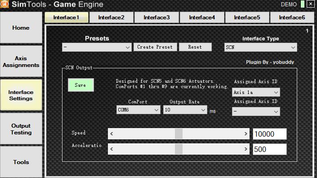Switch to the Interface1 tab
The image size is (317, 178).
tap(66, 18)
